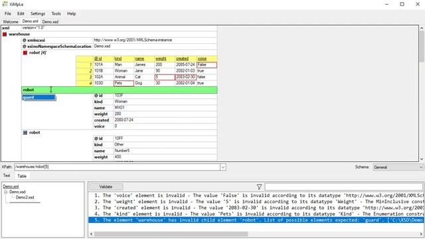Image resolution: width=425 pixels, height=239 pixels.
Task: Select the 'voice' element invalid error
Action: [256, 195]
